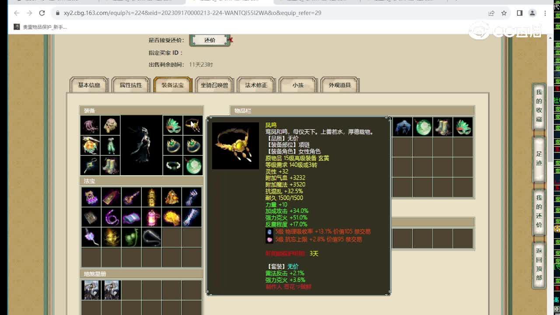
Task: Click the 物品栏 inventory header
Action: 352,111
